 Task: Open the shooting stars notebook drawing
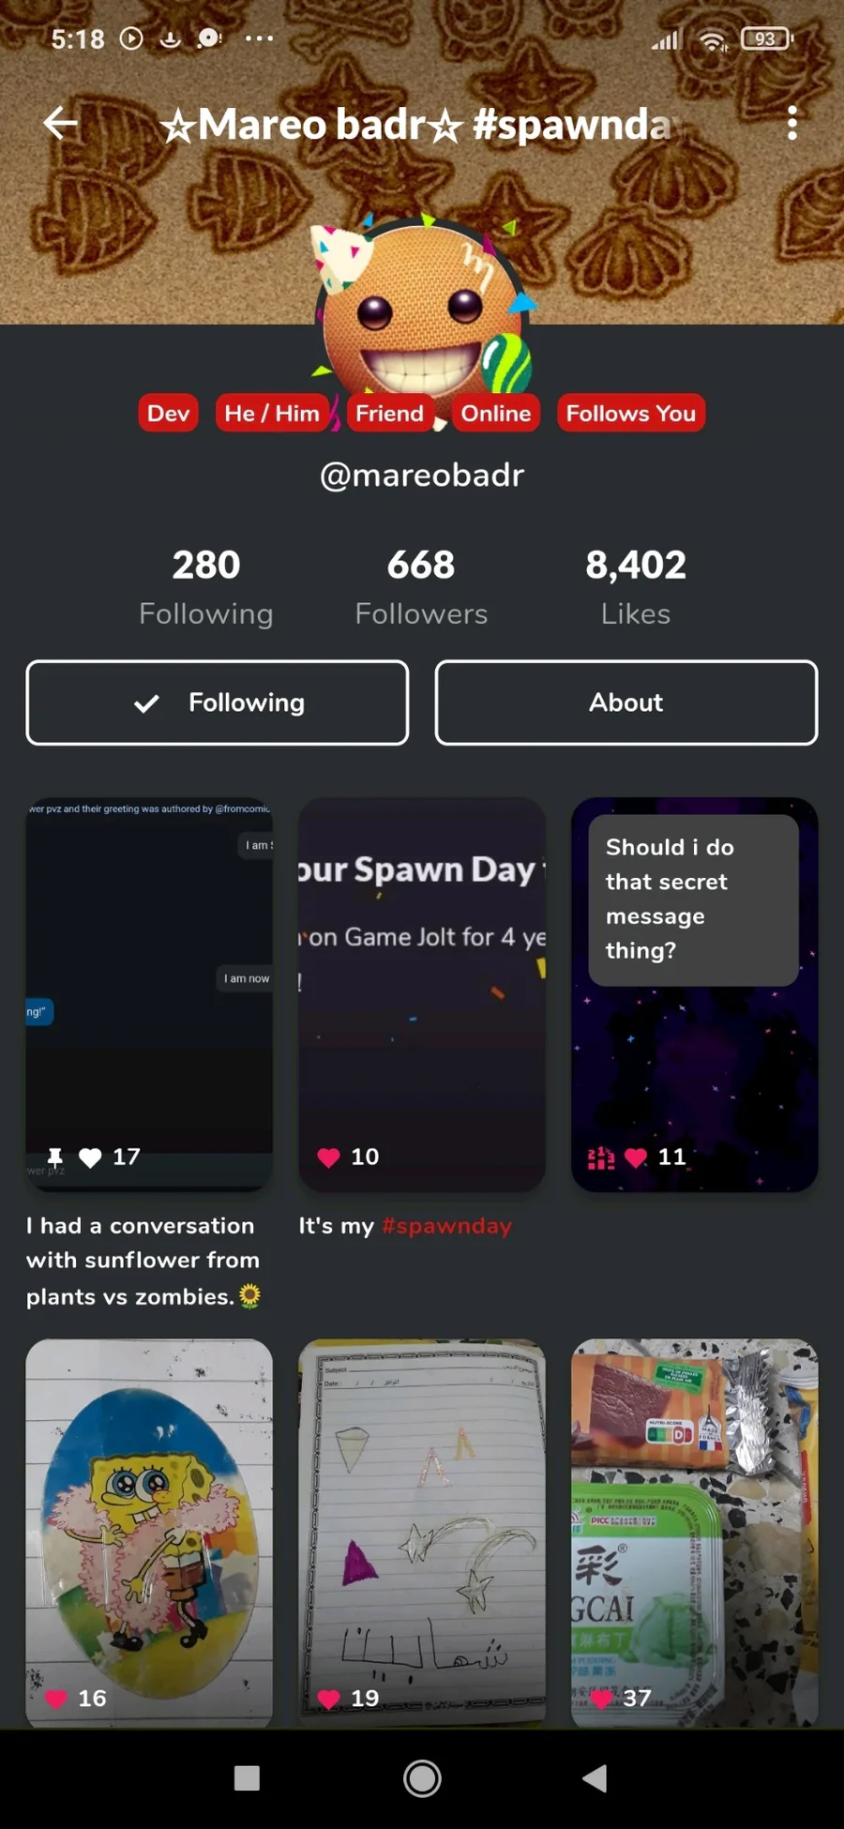click(x=422, y=1533)
